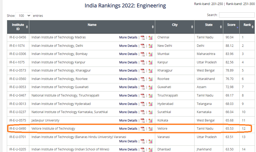Select the score 65.53 cell
Viewport: 256px width, 152px height.
click(x=231, y=129)
